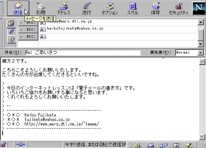Show the address list tab icon

coord(11,24)
